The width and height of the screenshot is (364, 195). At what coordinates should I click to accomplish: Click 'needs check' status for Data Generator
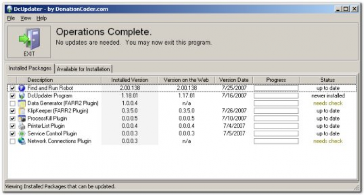pyautogui.click(x=328, y=103)
